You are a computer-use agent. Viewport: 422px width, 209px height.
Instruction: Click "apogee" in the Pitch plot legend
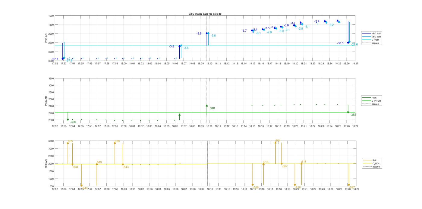371,104
